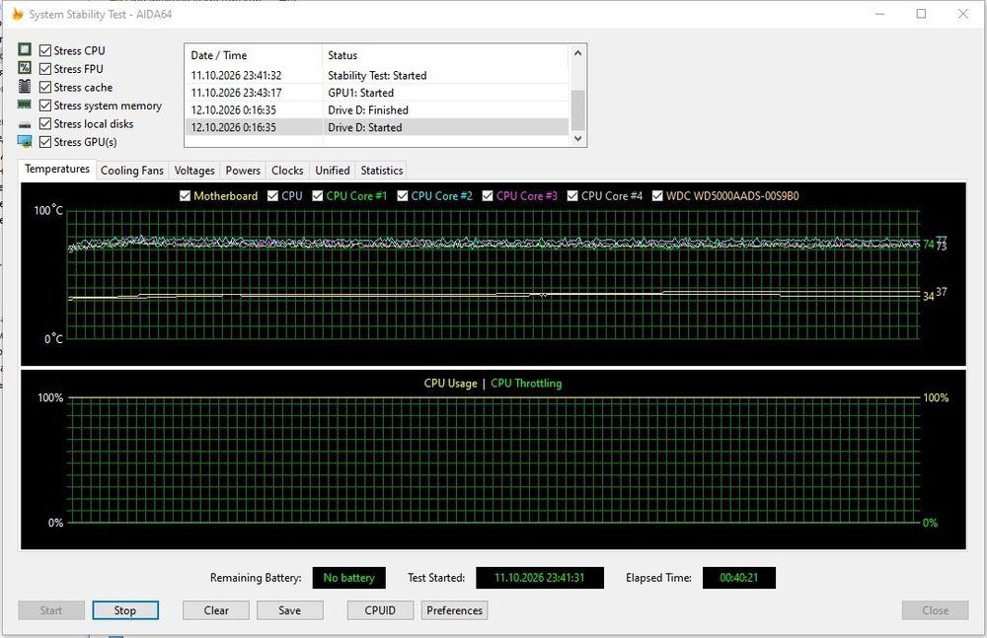The width and height of the screenshot is (987, 638).
Task: Click the log list scroll up arrow
Action: point(577,53)
